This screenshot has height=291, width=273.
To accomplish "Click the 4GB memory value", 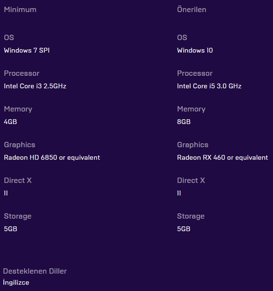I will pyautogui.click(x=11, y=122).
